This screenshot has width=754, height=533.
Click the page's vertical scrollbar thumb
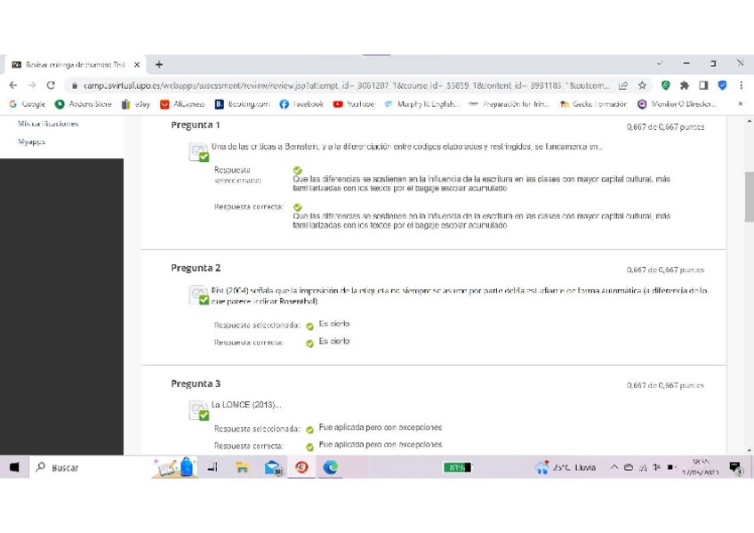749,196
